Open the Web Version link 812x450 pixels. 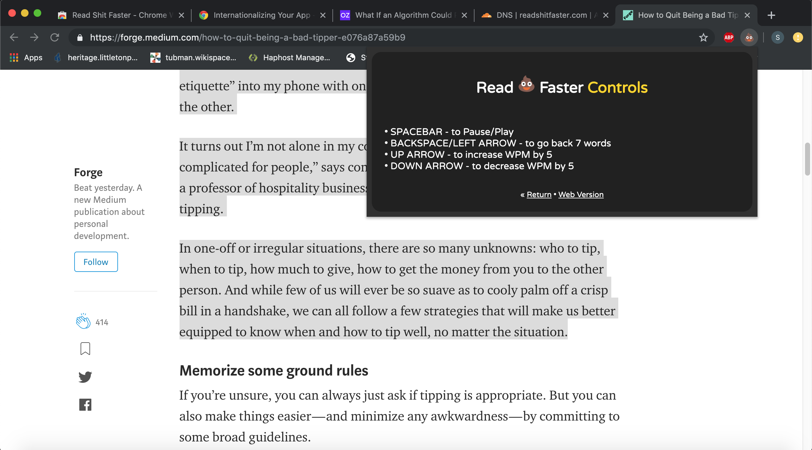point(580,194)
